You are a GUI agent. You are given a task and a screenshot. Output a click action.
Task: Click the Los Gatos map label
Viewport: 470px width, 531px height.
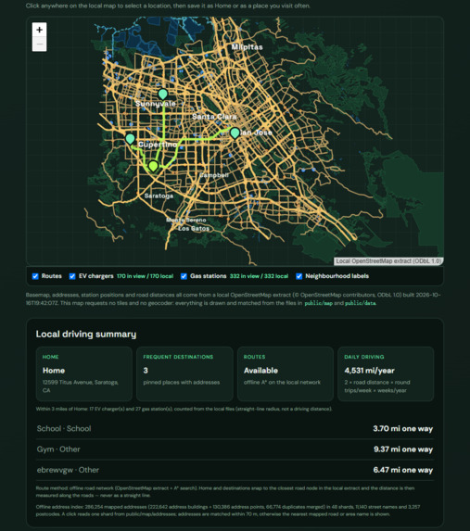point(194,229)
